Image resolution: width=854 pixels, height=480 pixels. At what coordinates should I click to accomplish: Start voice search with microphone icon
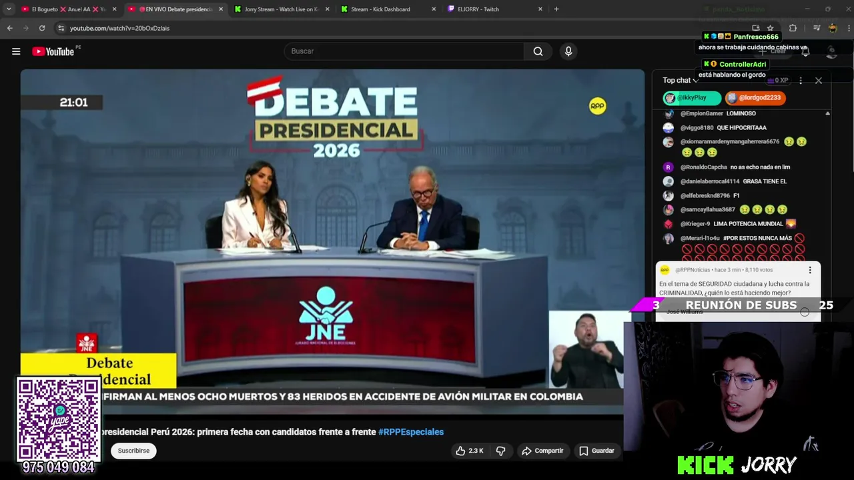568,51
